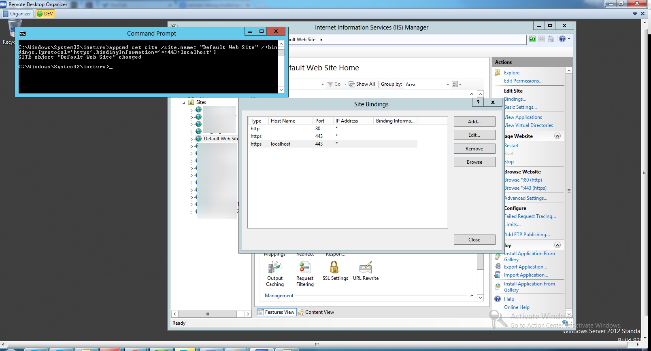651x351 pixels.
Task: Click View Applications link
Action: tap(523, 117)
